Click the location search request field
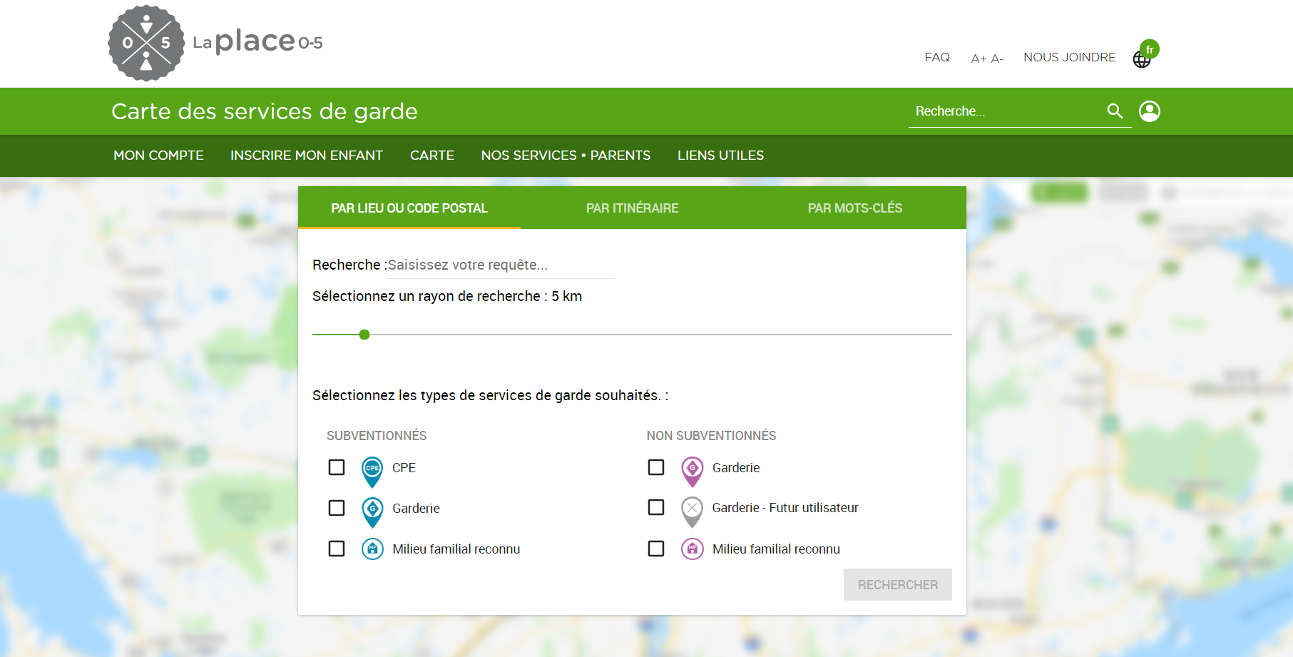The height and width of the screenshot is (657, 1293). [501, 265]
